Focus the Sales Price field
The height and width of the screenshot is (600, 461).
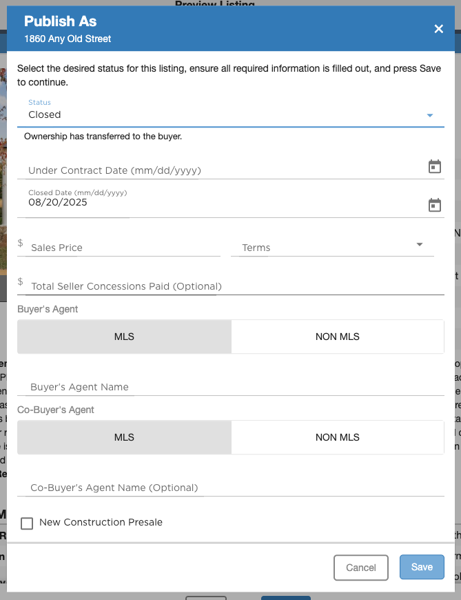[x=123, y=247]
